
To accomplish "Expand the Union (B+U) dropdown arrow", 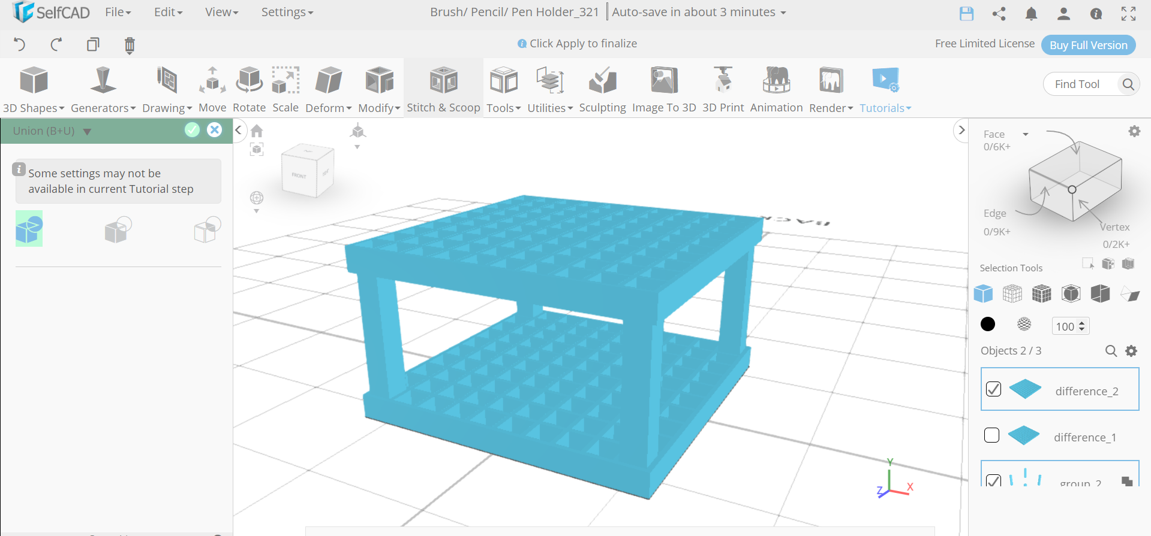I will (x=87, y=132).
